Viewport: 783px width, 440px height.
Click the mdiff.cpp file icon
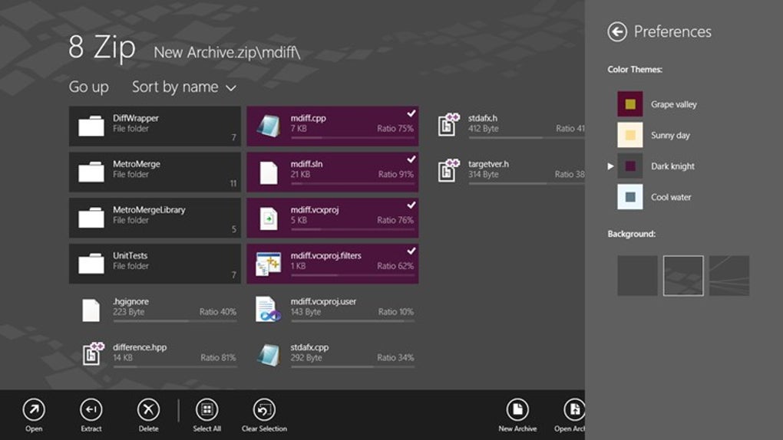pyautogui.click(x=269, y=126)
